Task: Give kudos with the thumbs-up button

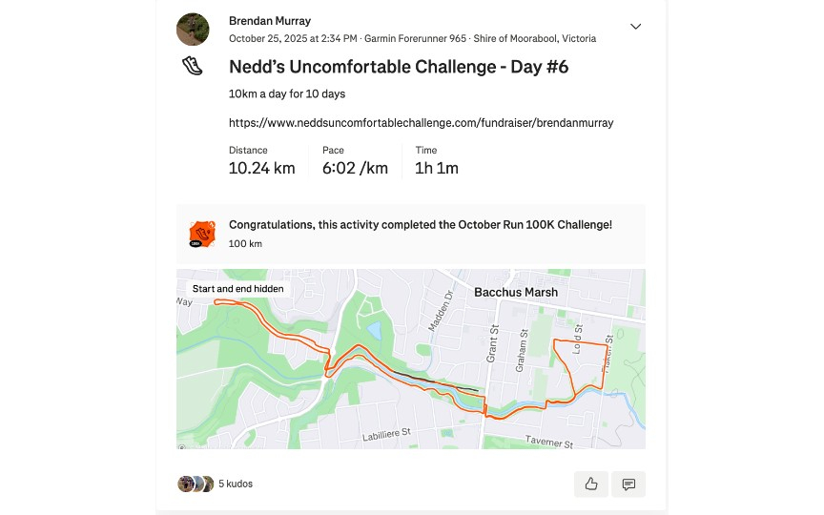Action: pos(591,484)
